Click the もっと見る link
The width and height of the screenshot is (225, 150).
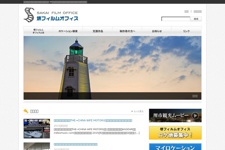coord(138,111)
